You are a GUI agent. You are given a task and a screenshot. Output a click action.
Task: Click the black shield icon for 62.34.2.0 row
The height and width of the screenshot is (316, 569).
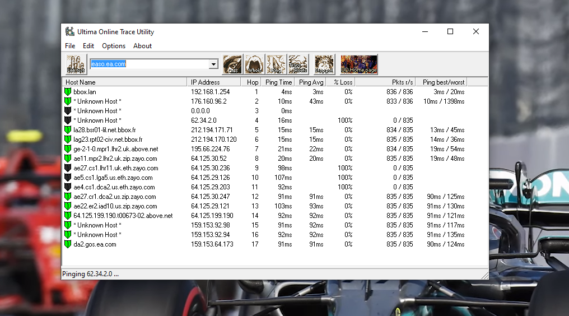pos(68,120)
